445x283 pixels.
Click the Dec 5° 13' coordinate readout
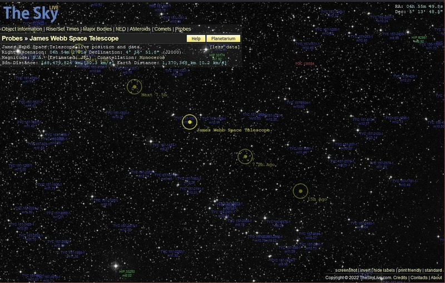(419, 12)
